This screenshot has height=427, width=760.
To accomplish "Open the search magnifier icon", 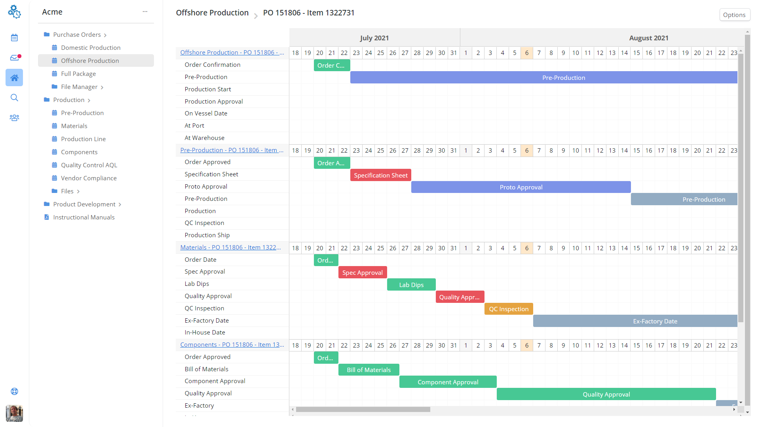I will click(14, 98).
